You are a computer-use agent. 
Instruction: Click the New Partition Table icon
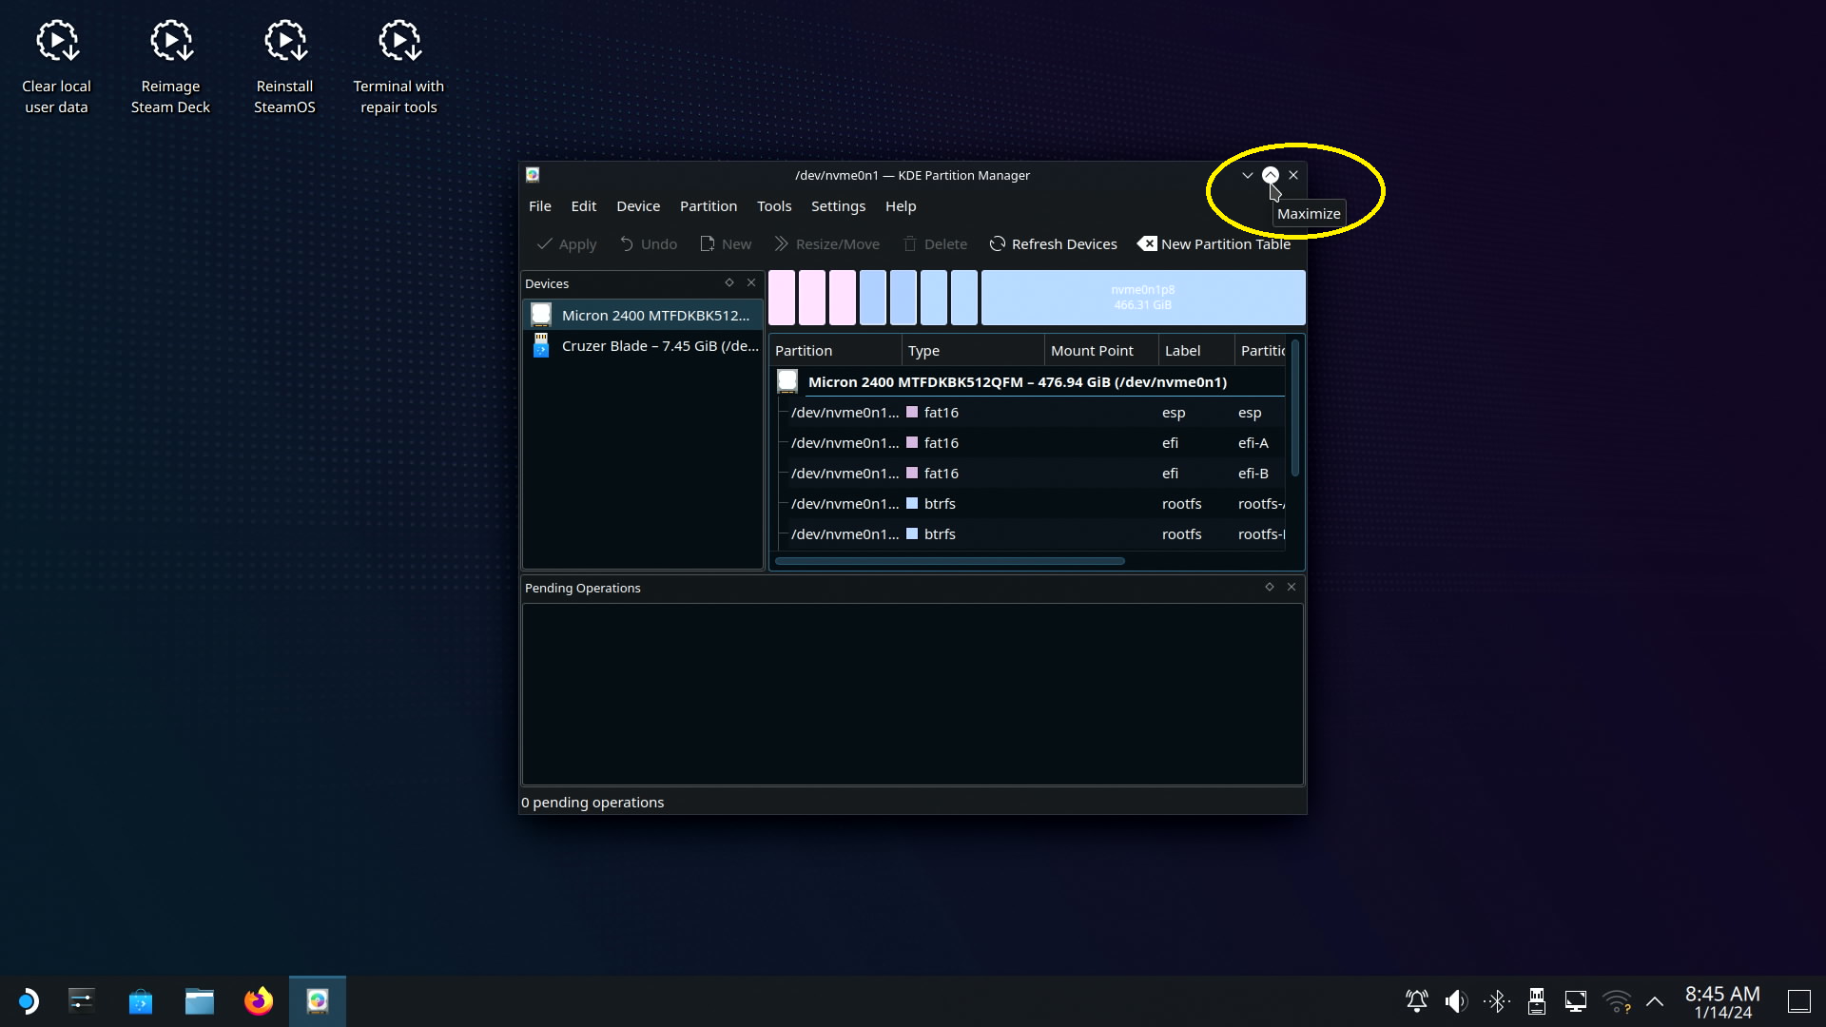(x=1147, y=244)
